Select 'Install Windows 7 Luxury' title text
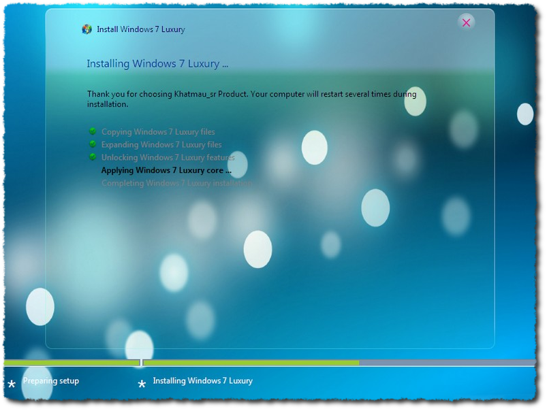547x411 pixels. point(141,29)
